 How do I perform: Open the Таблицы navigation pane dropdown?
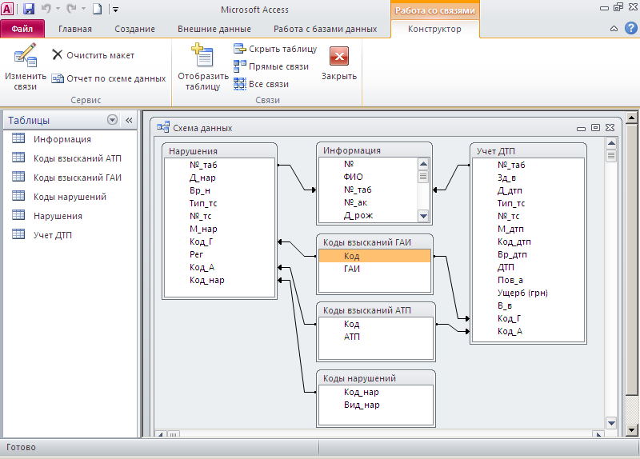point(112,119)
